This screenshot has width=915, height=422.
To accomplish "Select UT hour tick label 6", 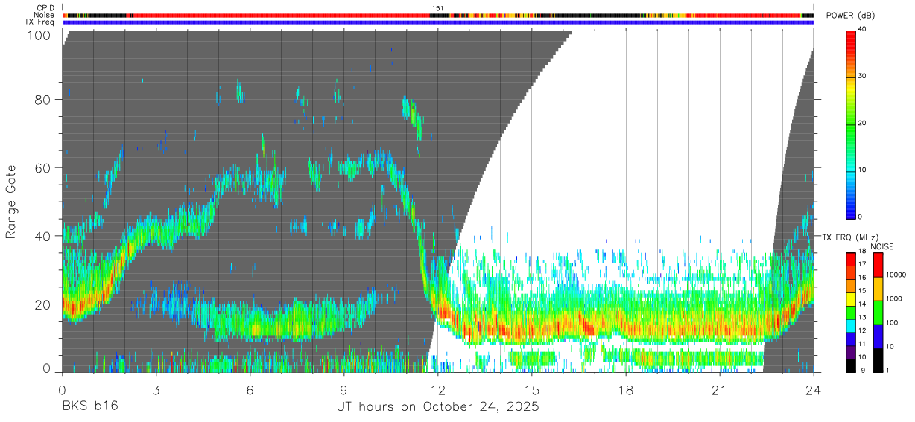I will (x=250, y=390).
